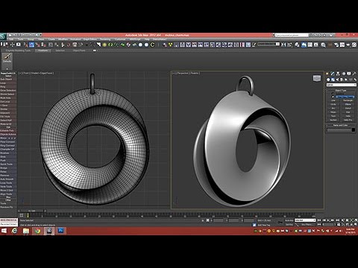Image resolution: width=358 pixels, height=268 pixels.
Task: Open the Edit menu
Action: click(x=11, y=39)
